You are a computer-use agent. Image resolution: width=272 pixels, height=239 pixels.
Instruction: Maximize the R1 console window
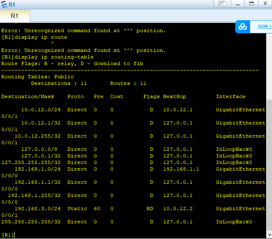[251, 4]
